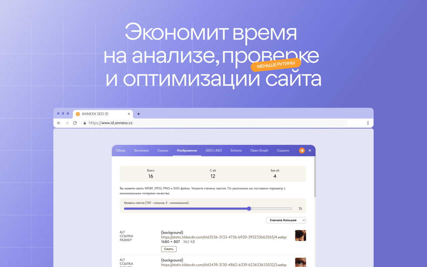Select the ANNEXX SEO ID browser tab

tap(103, 114)
